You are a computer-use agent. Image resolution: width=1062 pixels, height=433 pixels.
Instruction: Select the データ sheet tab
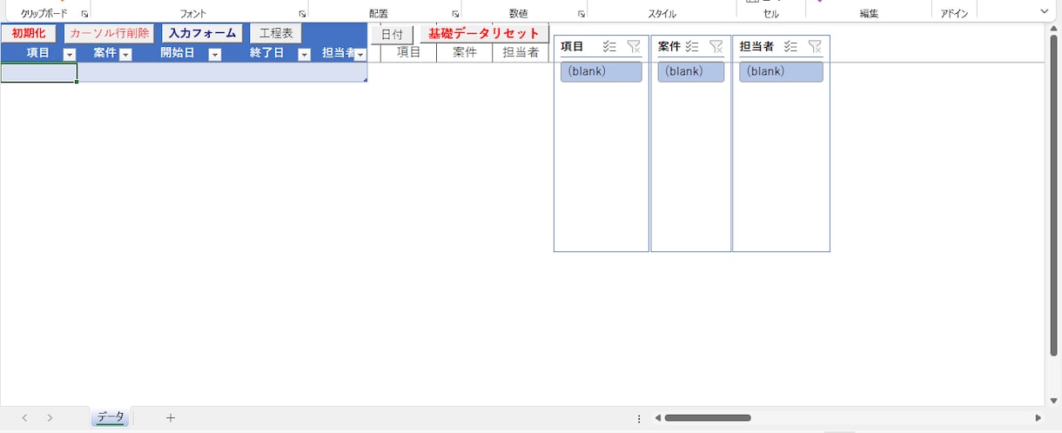[111, 417]
